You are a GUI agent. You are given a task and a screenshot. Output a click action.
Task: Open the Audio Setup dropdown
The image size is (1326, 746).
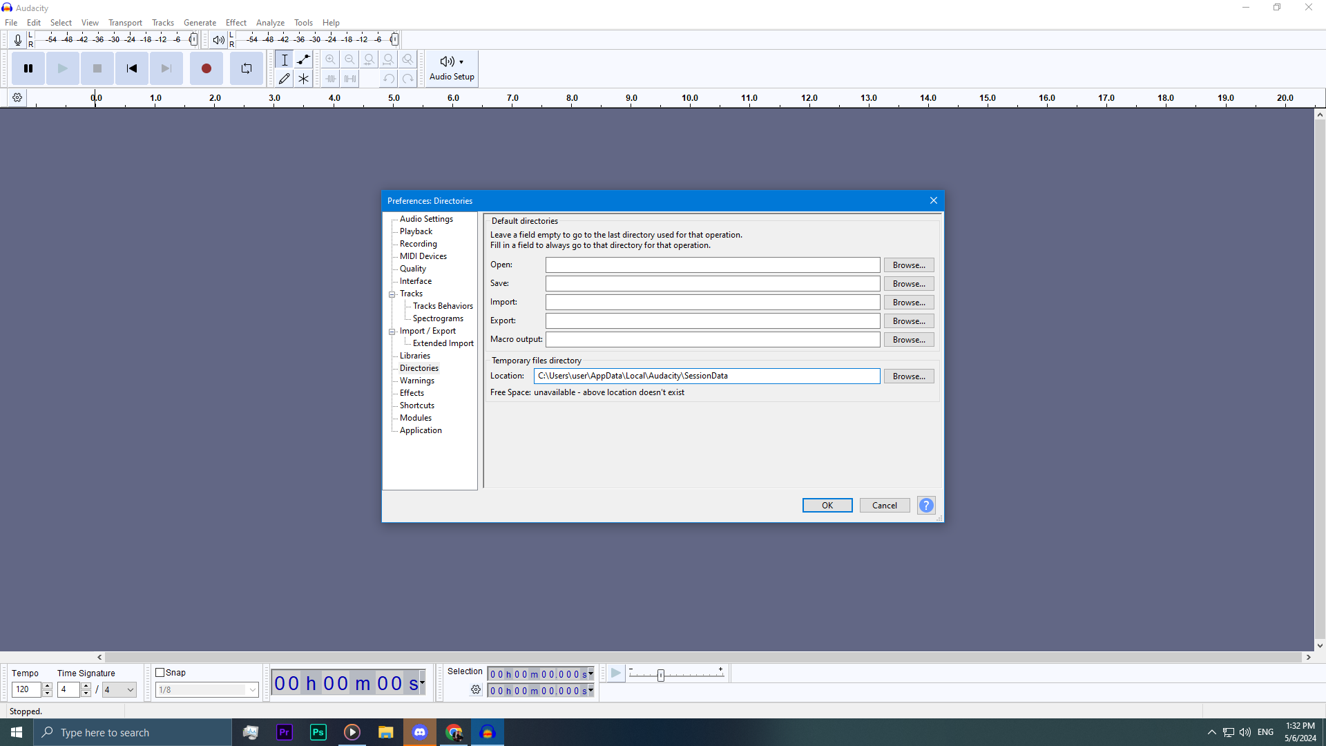coord(452,68)
